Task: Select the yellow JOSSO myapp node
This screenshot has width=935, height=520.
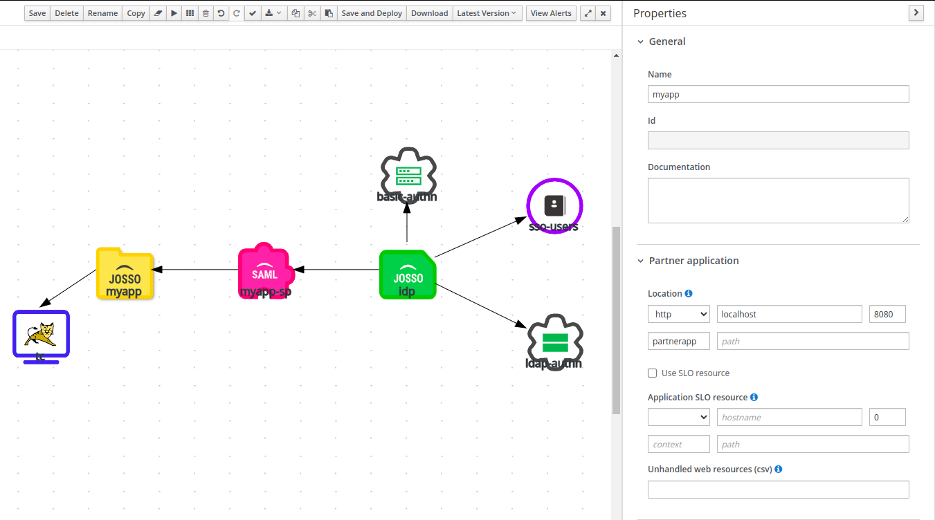Action: click(125, 273)
